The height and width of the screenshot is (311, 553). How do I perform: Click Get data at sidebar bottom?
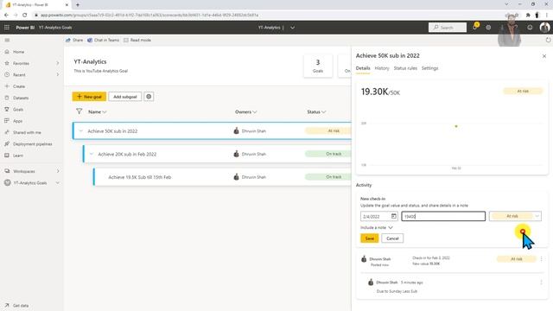(x=21, y=306)
